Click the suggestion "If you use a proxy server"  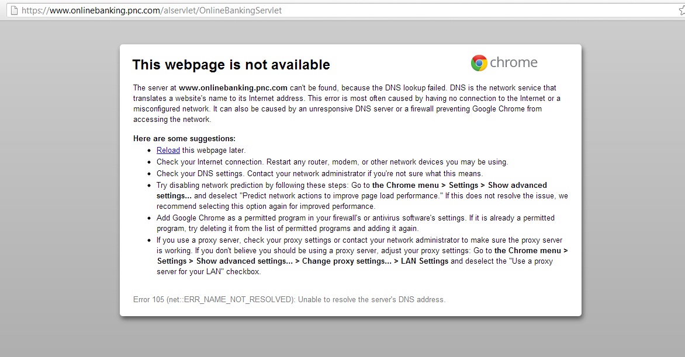point(362,256)
